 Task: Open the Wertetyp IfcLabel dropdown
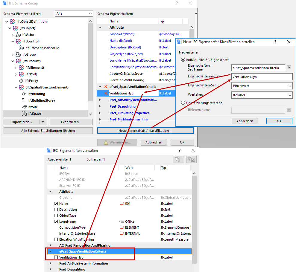[x=262, y=95]
